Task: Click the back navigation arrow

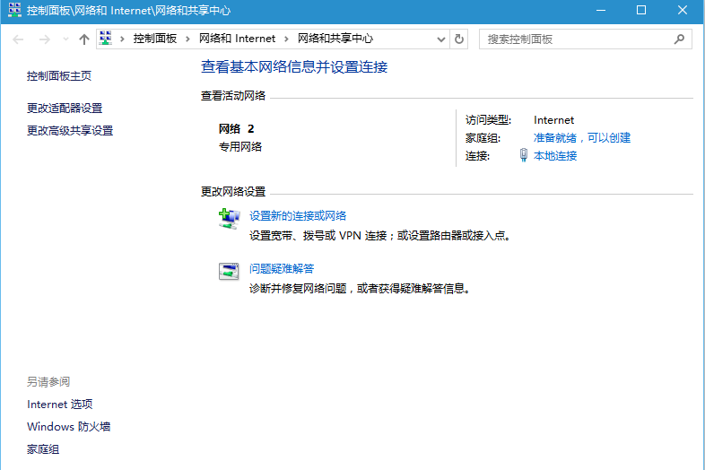Action: tap(19, 39)
